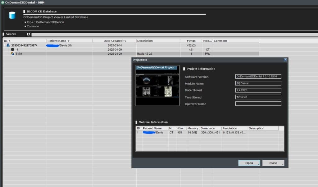This screenshot has width=318, height=187.
Task: Close the Project Info dialog with X icon
Action: click(285, 60)
